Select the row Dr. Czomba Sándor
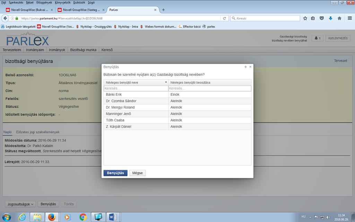The height and width of the screenshot is (222, 355). coord(177,101)
